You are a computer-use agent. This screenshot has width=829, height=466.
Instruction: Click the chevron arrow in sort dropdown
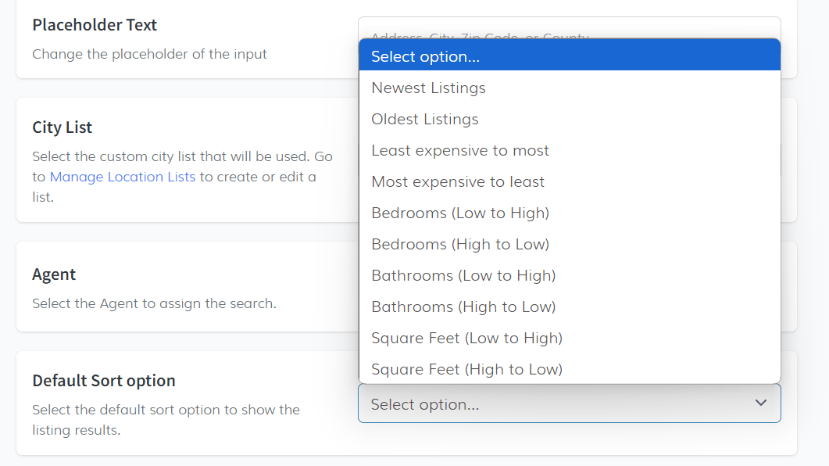(760, 403)
